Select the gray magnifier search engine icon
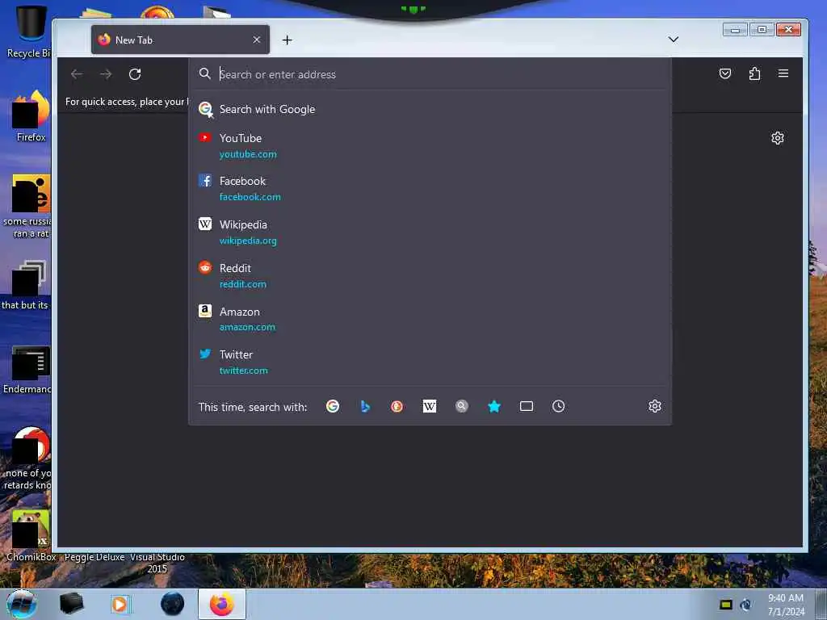This screenshot has width=827, height=620. 461,407
